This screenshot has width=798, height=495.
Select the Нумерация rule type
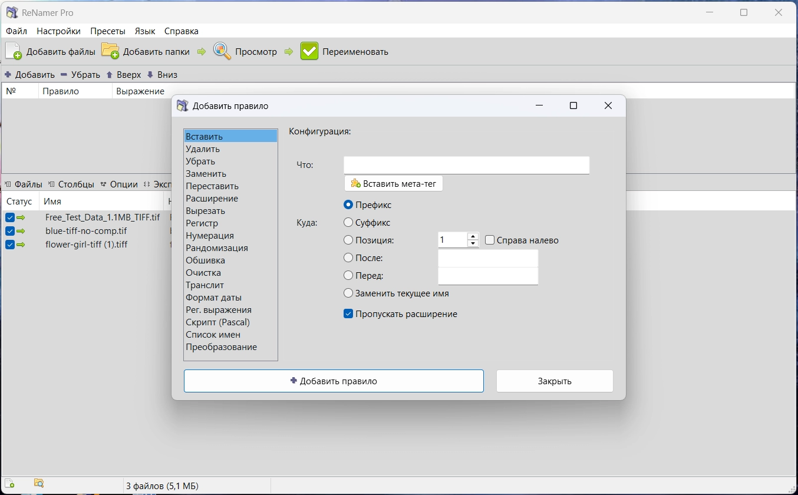point(230,236)
